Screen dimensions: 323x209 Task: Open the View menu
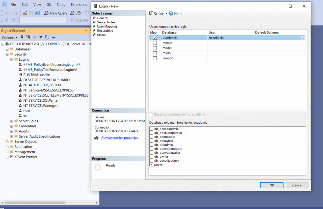37,5
